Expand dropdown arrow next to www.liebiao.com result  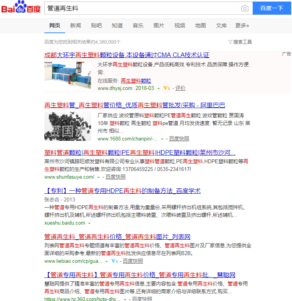point(106,262)
